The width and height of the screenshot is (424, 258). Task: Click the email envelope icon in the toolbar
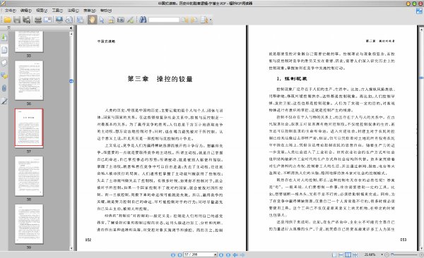tap(47, 20)
